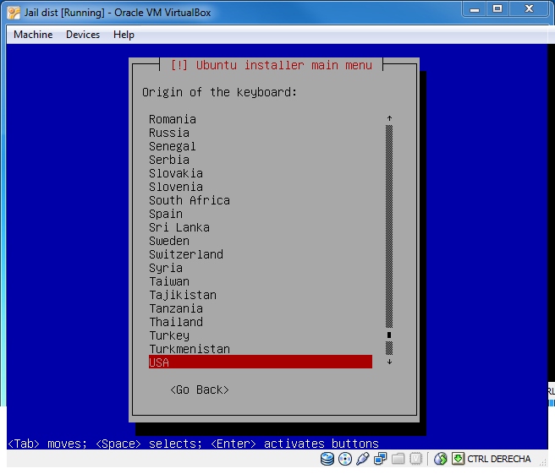Select Thailand keyboard origin
Viewport: 555px width, 474px height.
coord(261,322)
